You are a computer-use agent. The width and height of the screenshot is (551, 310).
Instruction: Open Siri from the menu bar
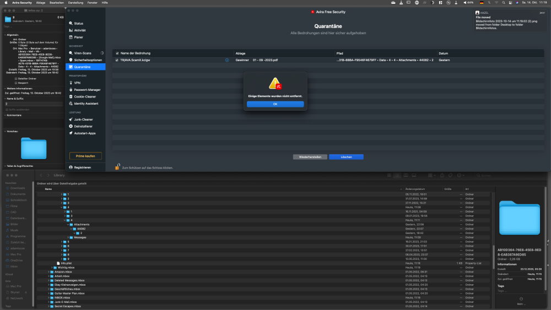click(517, 2)
